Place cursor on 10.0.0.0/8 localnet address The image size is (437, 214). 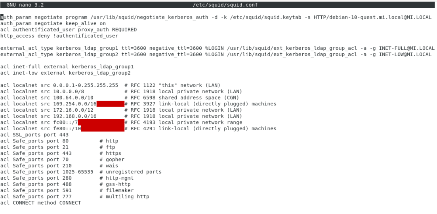point(69,92)
